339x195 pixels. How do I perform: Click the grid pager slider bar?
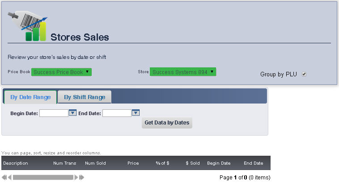pyautogui.click(x=43, y=178)
